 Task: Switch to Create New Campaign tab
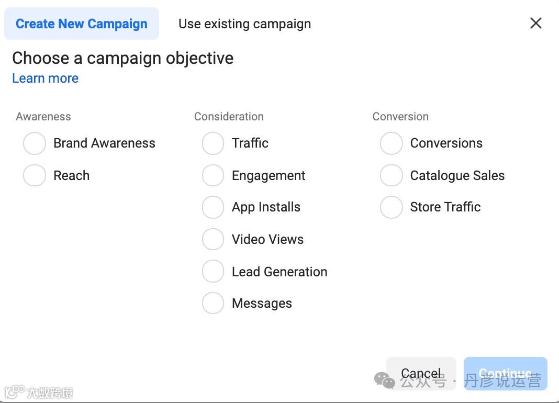point(82,24)
